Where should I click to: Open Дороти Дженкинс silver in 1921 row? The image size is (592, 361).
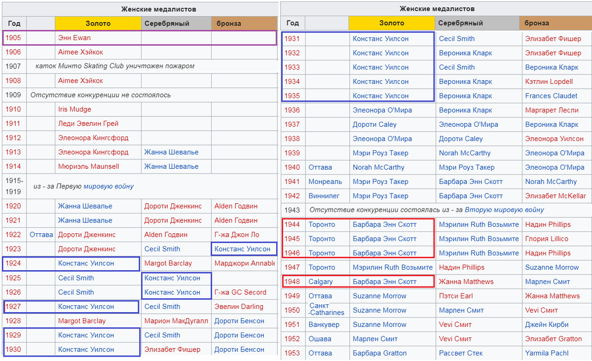[x=173, y=220]
